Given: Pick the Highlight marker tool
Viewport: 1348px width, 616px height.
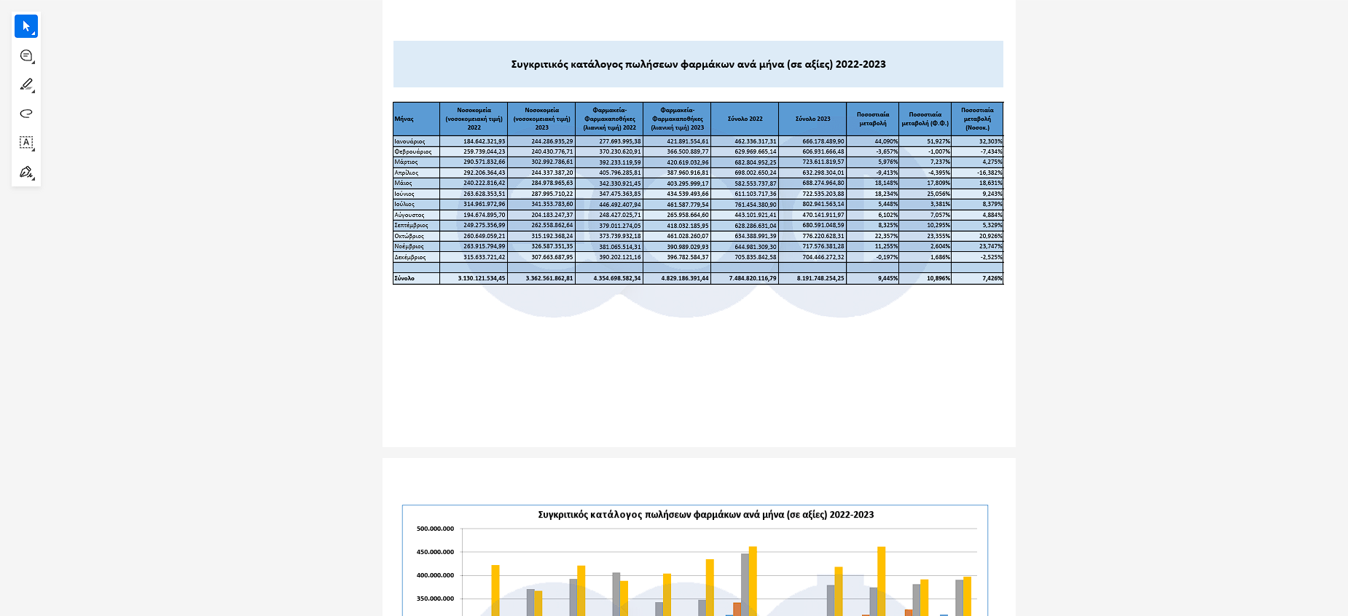Looking at the screenshot, I should tap(26, 84).
